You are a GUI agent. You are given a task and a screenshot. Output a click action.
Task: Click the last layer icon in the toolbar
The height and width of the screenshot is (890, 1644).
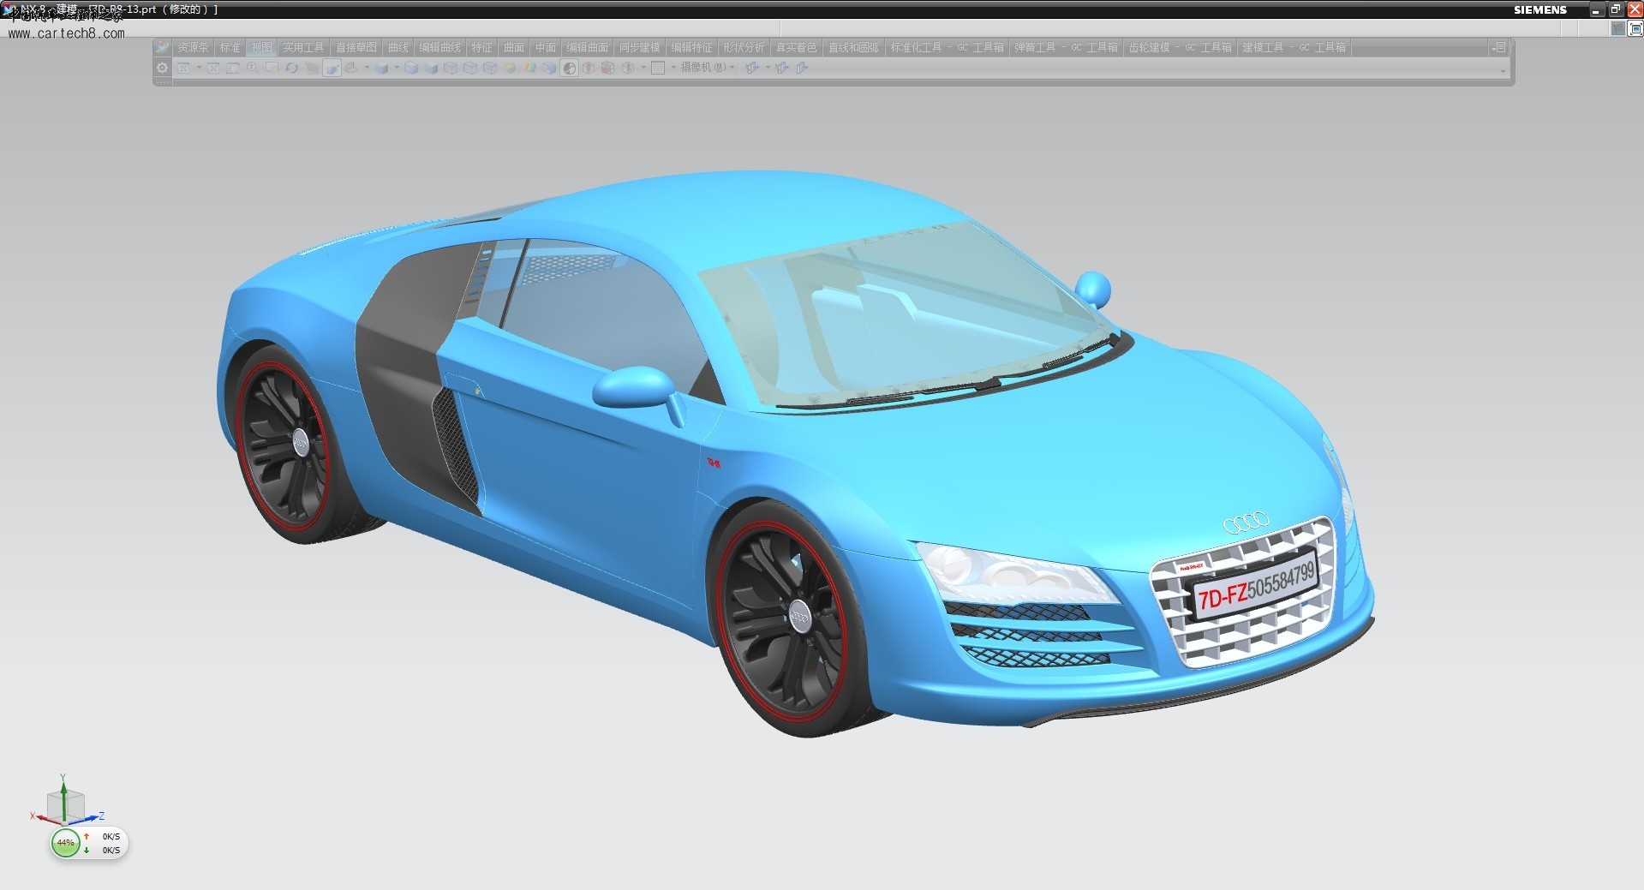coord(803,68)
